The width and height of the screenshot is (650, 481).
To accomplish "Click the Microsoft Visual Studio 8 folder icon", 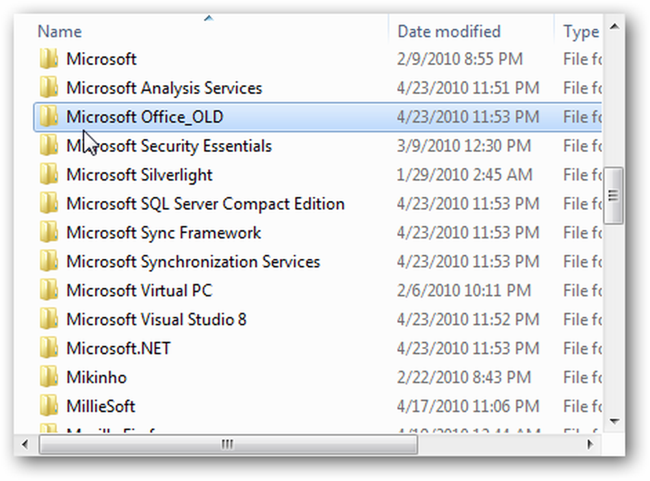I will pos(49,319).
